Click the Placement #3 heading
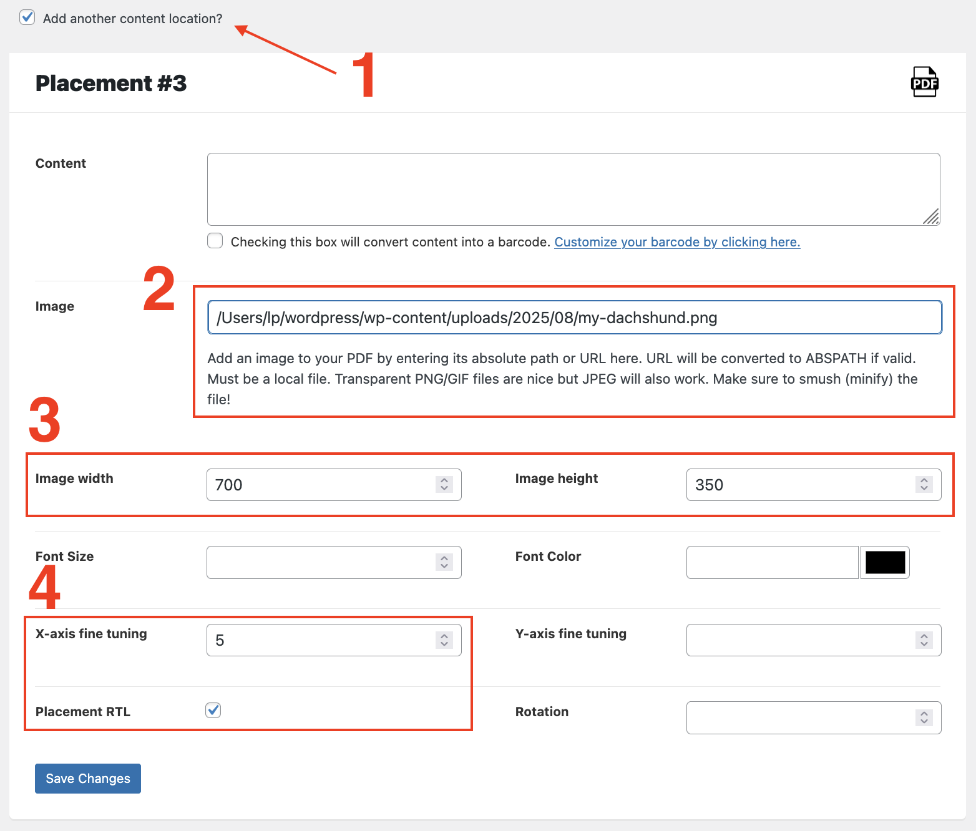Screen dimensions: 976x831 pyautogui.click(x=111, y=83)
